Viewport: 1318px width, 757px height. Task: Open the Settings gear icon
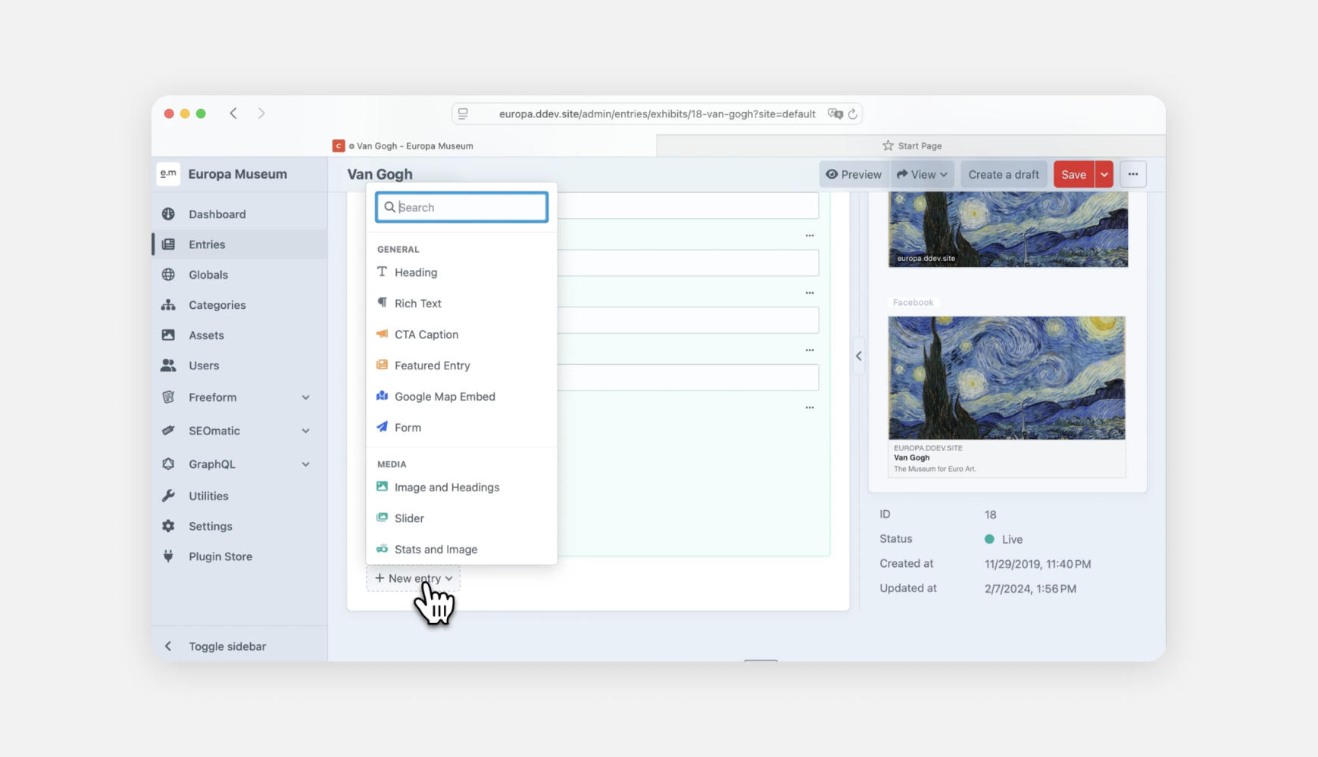(x=169, y=525)
